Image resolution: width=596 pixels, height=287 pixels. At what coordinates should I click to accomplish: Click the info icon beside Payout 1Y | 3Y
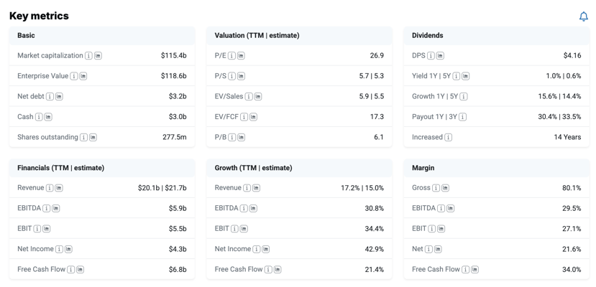click(463, 117)
